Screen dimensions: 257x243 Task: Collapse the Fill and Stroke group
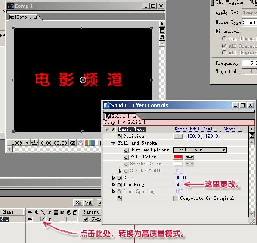tap(113, 143)
